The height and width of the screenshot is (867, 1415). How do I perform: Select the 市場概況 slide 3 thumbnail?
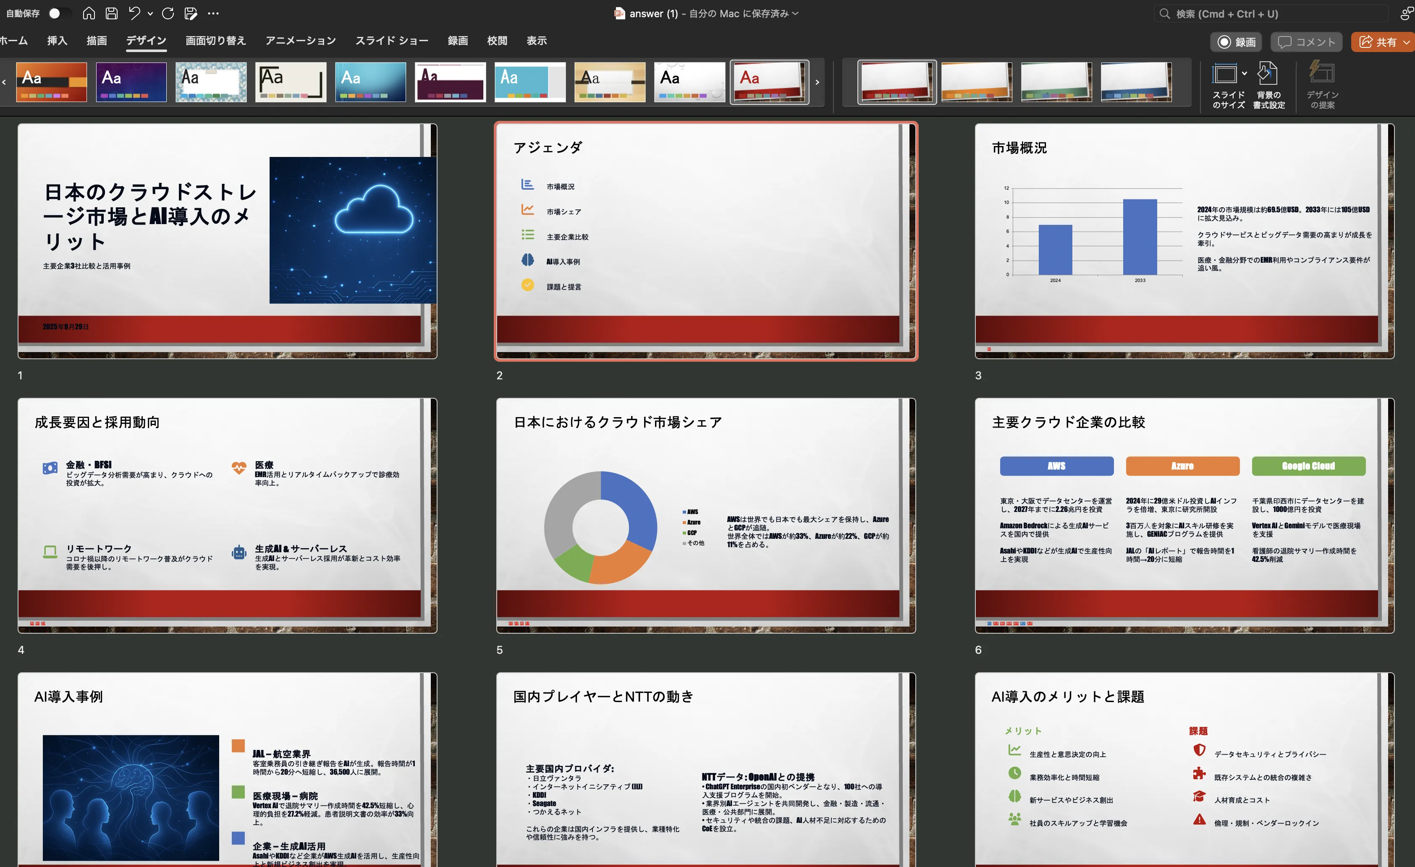[1184, 241]
